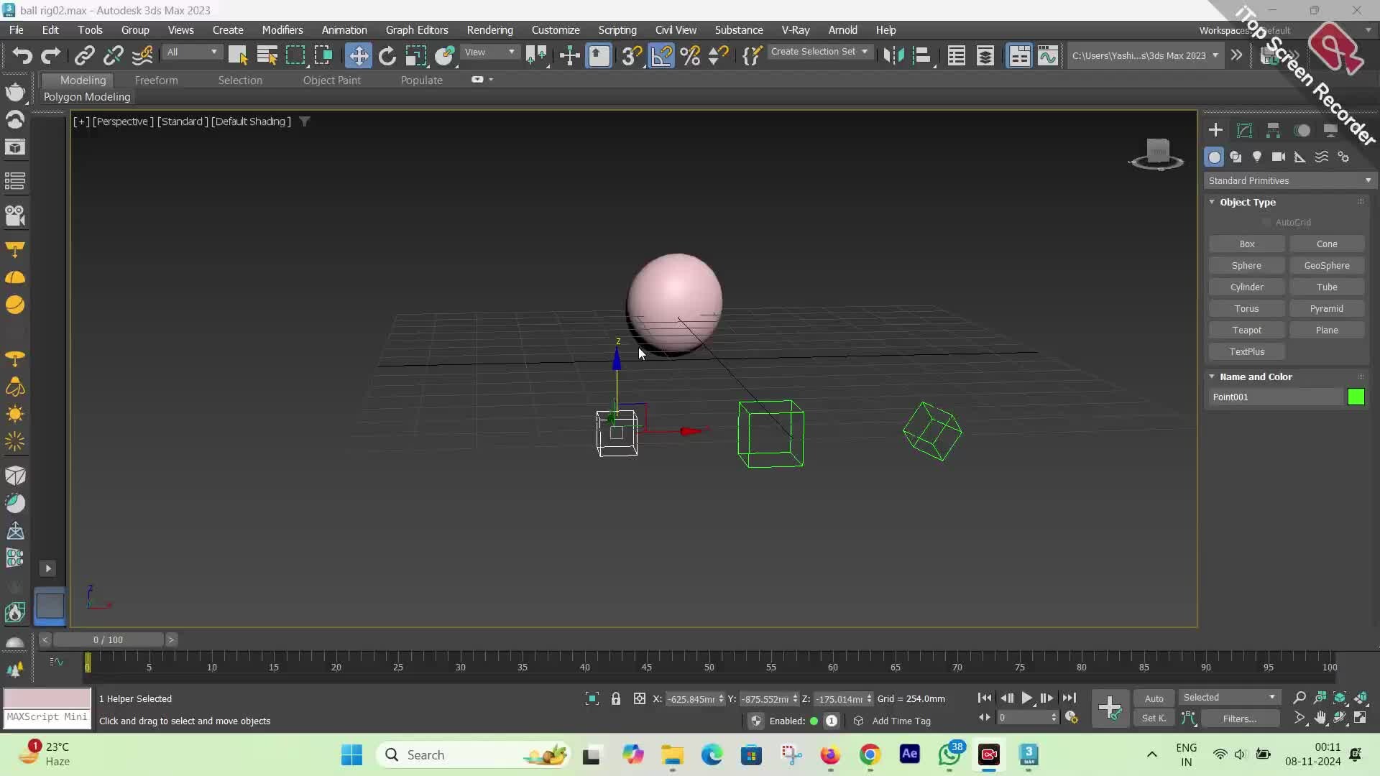
Task: Click the Undo icon
Action: click(22, 55)
